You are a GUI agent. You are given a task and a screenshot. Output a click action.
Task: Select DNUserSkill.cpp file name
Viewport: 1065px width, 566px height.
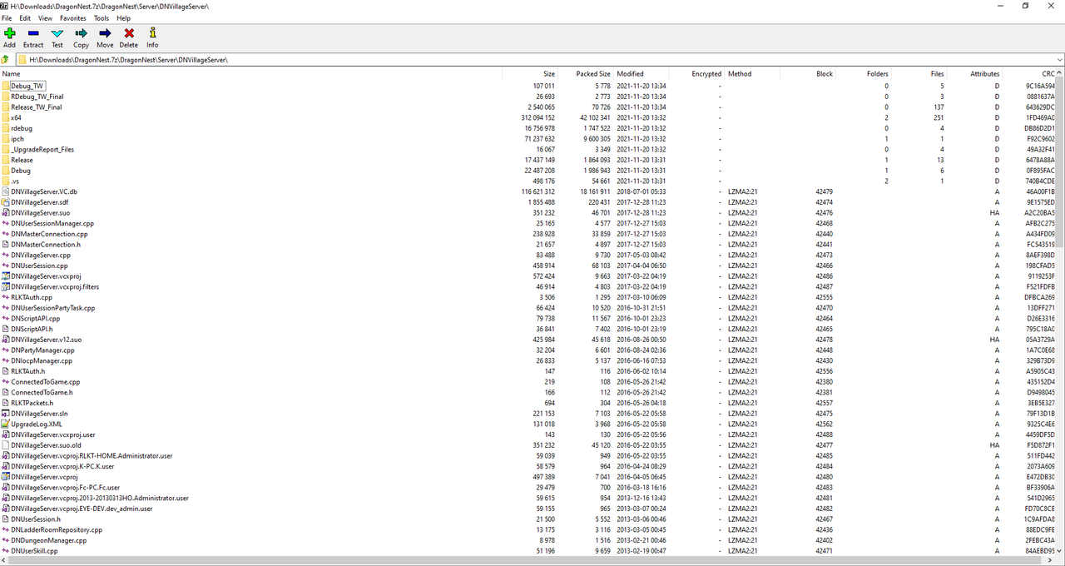click(34, 551)
